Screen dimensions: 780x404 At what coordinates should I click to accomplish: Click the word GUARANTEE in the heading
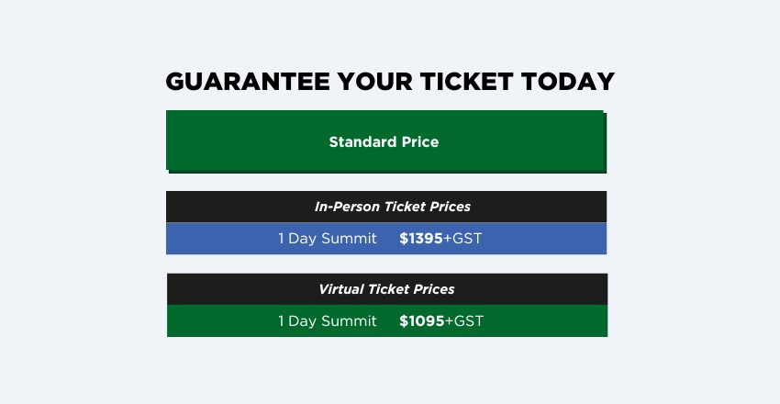point(247,82)
